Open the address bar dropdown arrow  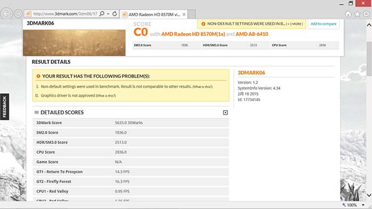point(108,14)
